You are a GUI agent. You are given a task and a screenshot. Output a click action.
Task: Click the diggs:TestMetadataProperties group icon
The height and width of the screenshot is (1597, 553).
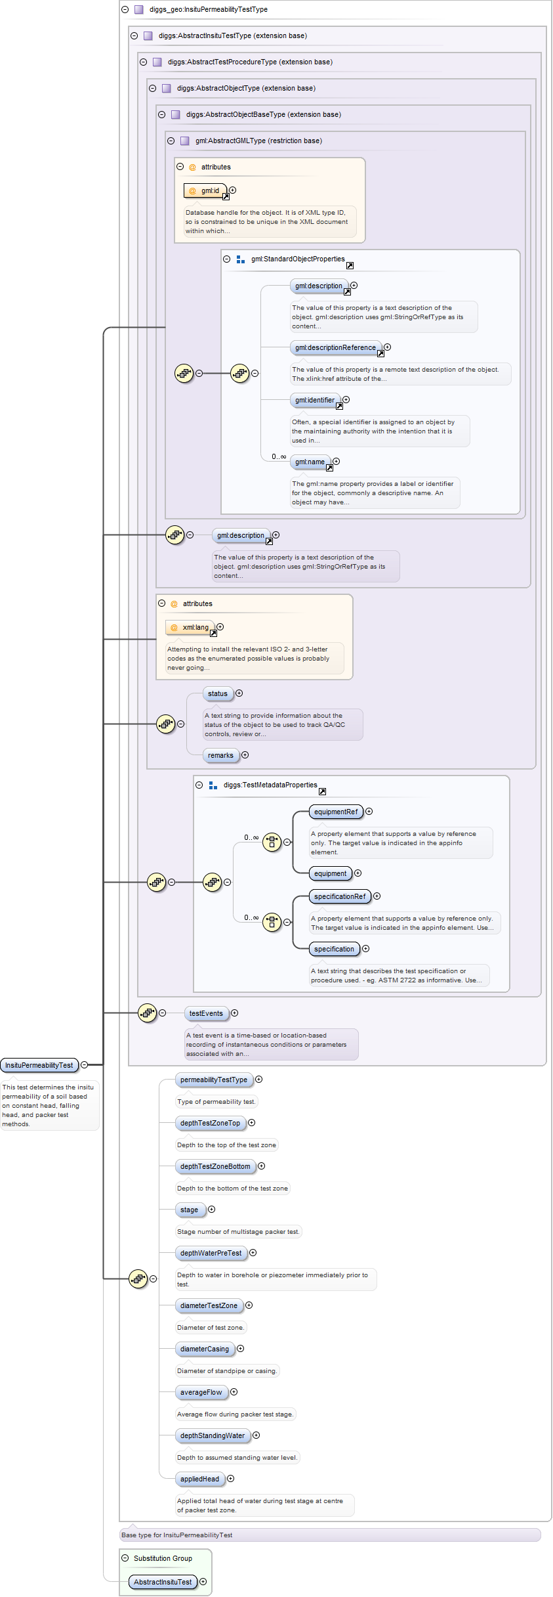[x=213, y=785]
